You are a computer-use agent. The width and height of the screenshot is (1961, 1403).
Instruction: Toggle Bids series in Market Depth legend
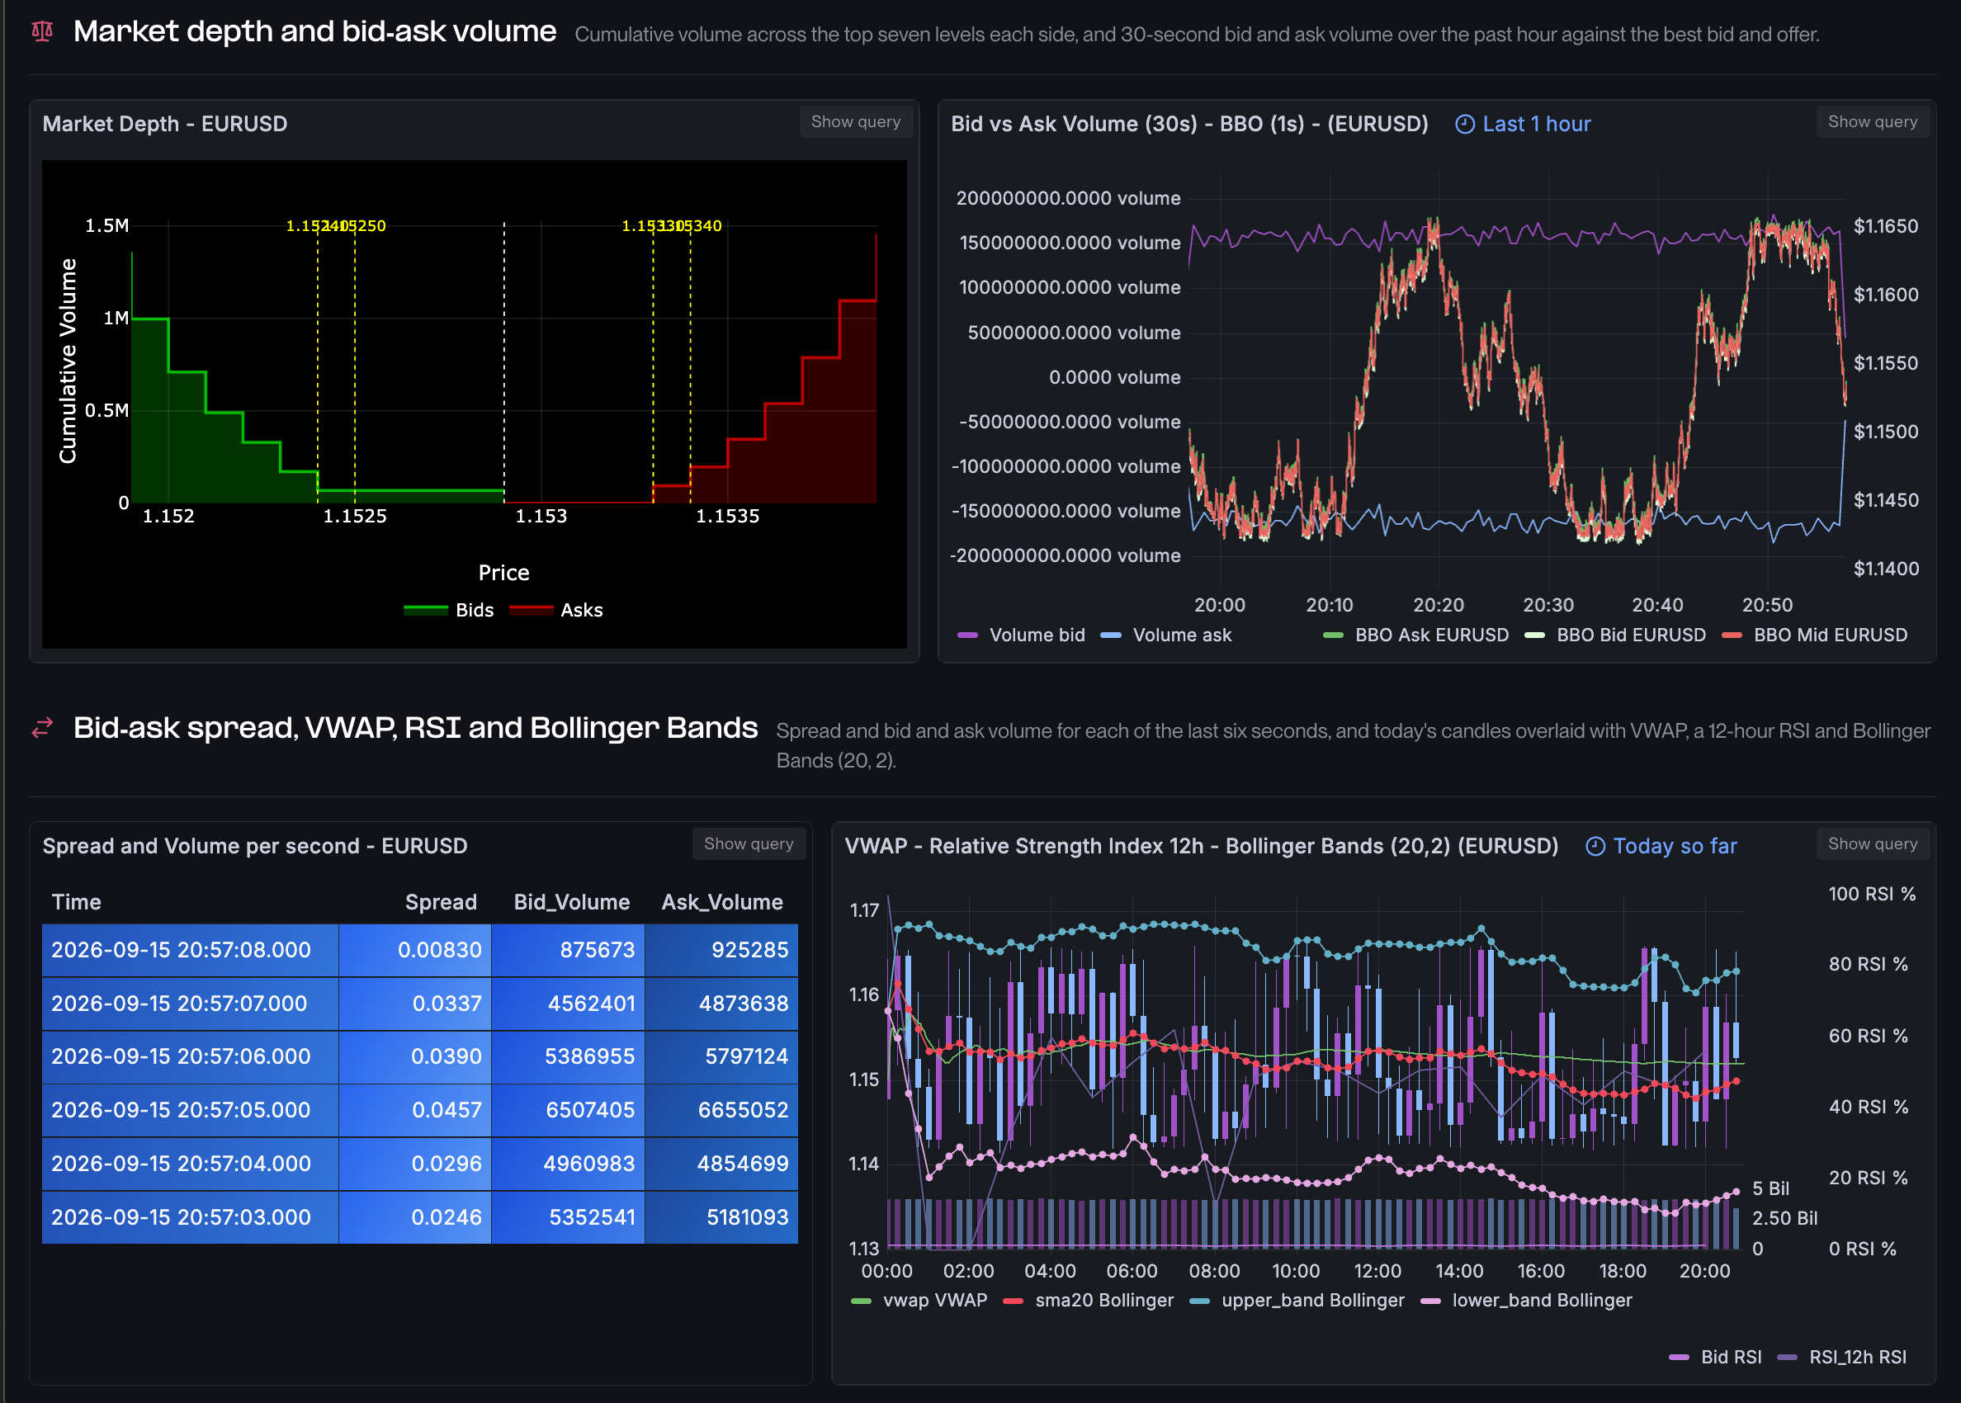pos(449,610)
